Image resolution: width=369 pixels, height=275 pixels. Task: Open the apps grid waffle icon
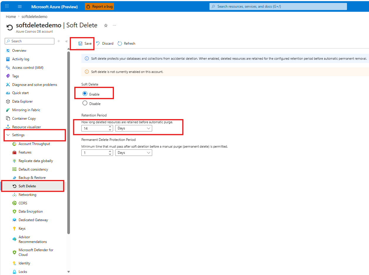tap(7, 6)
